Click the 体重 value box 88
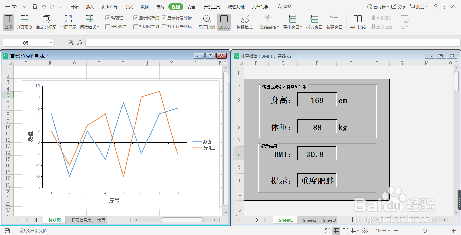The width and height of the screenshot is (461, 235). coord(317,127)
